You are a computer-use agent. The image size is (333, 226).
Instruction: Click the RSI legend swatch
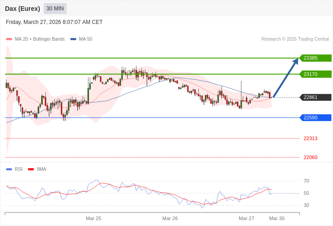coord(9,169)
